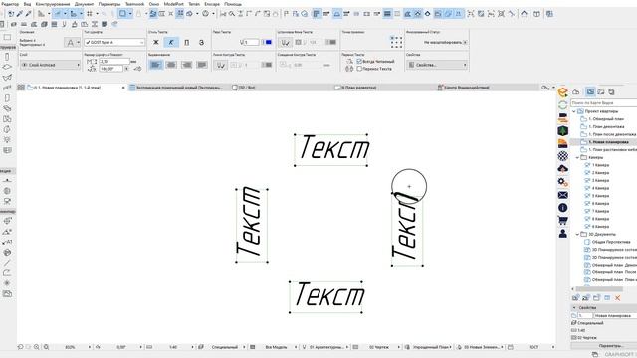
Task: Click the cloud upload icon in side strip
Action: point(562,168)
